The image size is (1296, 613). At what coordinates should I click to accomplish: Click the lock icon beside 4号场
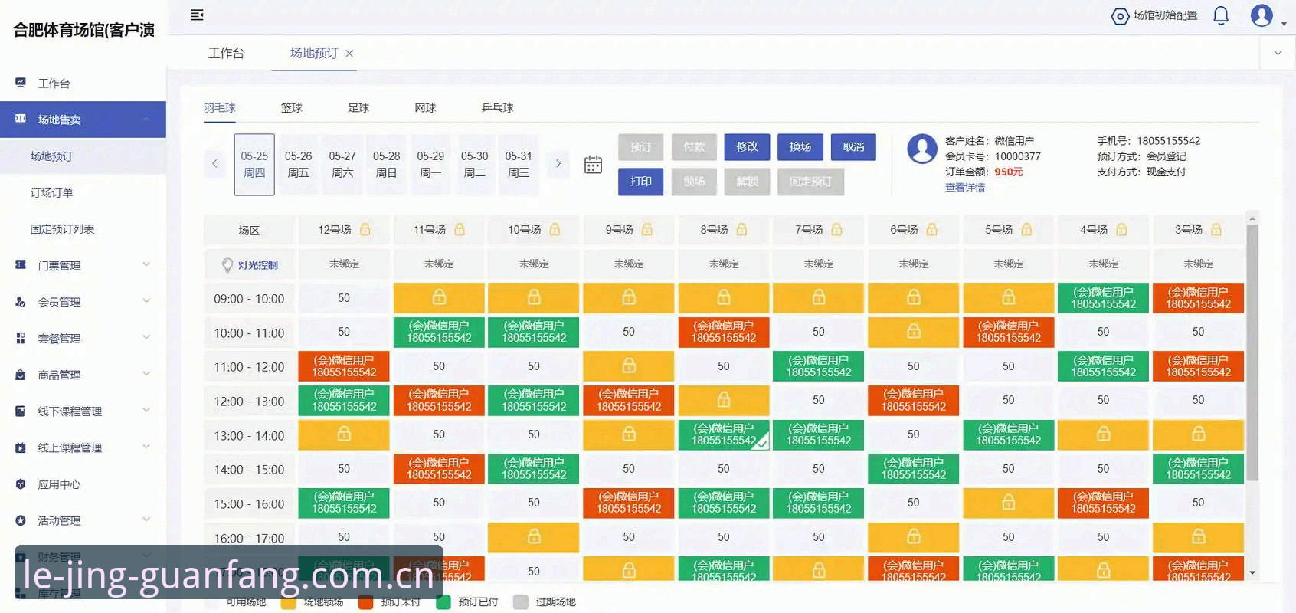[1121, 229]
